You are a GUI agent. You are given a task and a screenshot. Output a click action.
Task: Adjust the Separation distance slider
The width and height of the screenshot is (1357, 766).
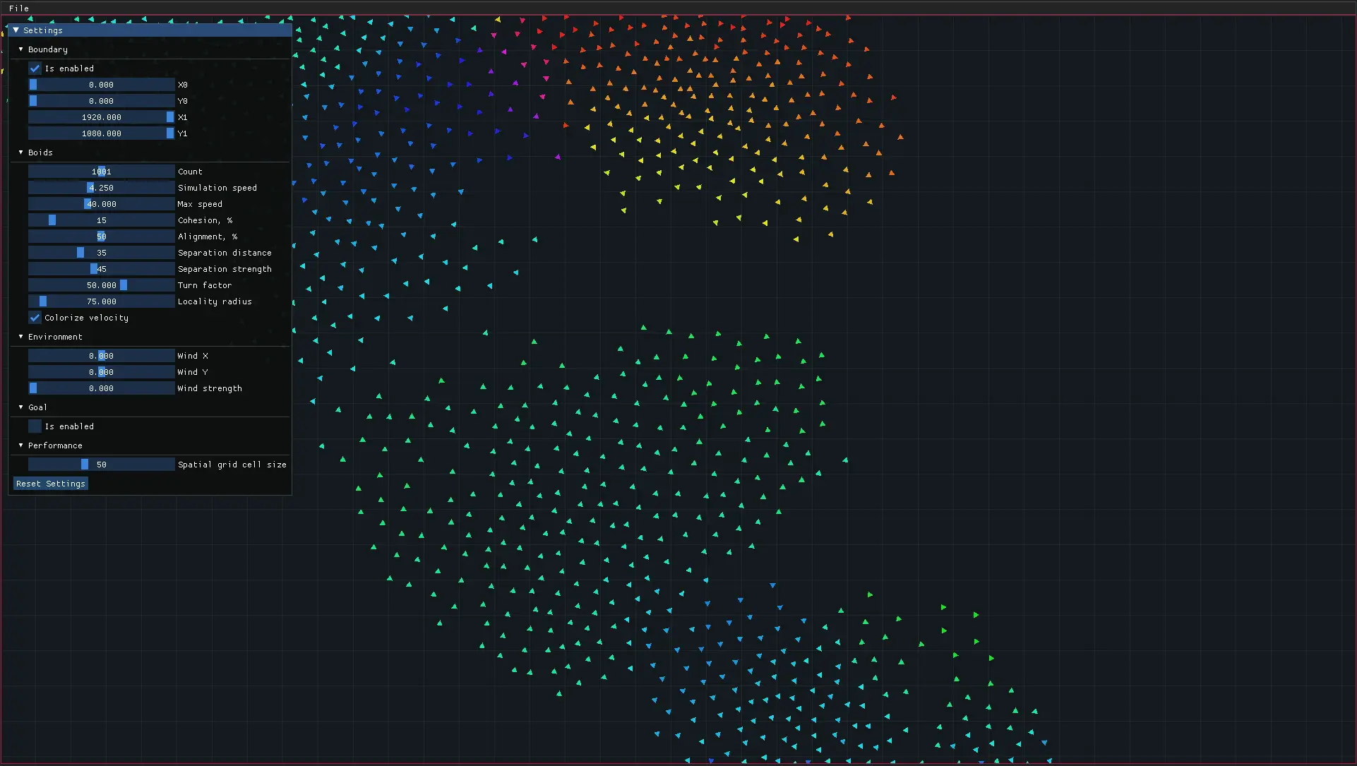[x=101, y=252]
